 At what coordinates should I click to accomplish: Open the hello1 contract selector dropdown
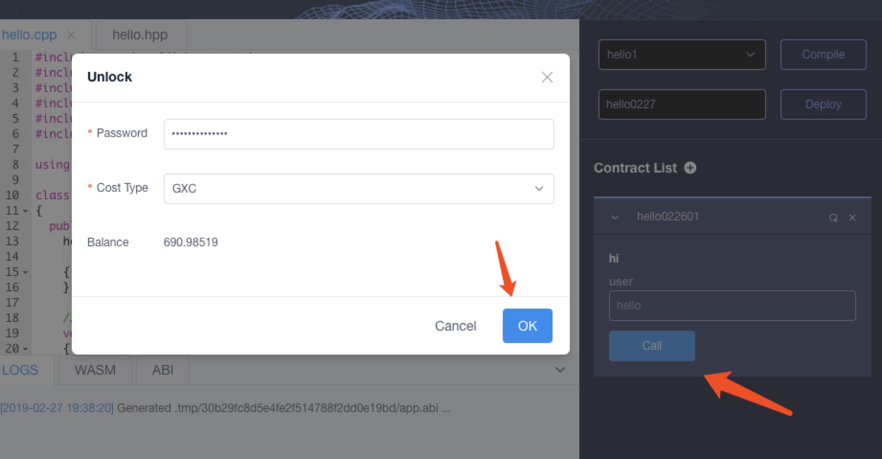682,55
